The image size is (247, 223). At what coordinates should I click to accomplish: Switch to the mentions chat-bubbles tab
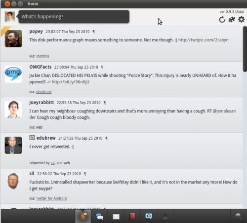click(x=99, y=217)
